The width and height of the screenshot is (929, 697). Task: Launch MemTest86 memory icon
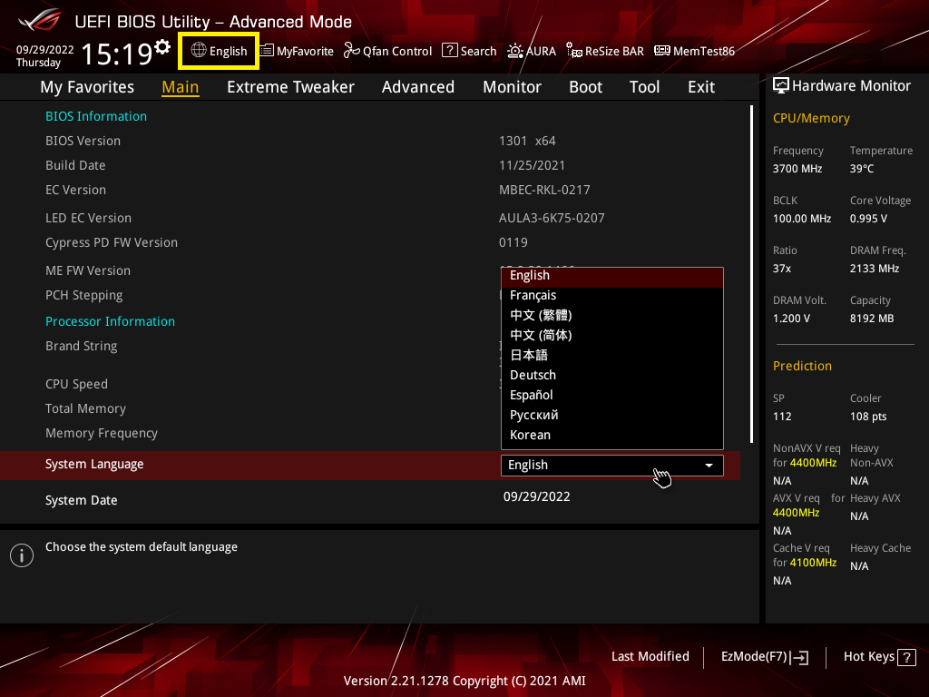(x=661, y=51)
